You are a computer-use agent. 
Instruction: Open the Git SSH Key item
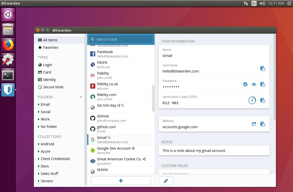[x=121, y=107]
